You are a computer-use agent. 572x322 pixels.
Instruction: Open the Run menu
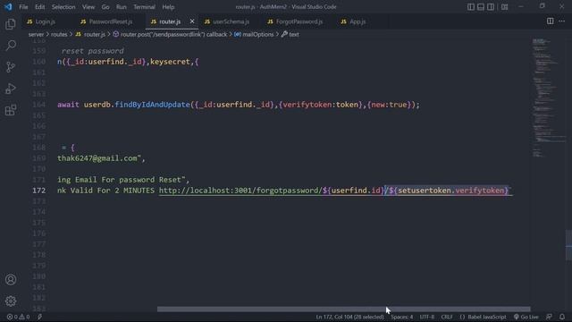[x=122, y=7]
